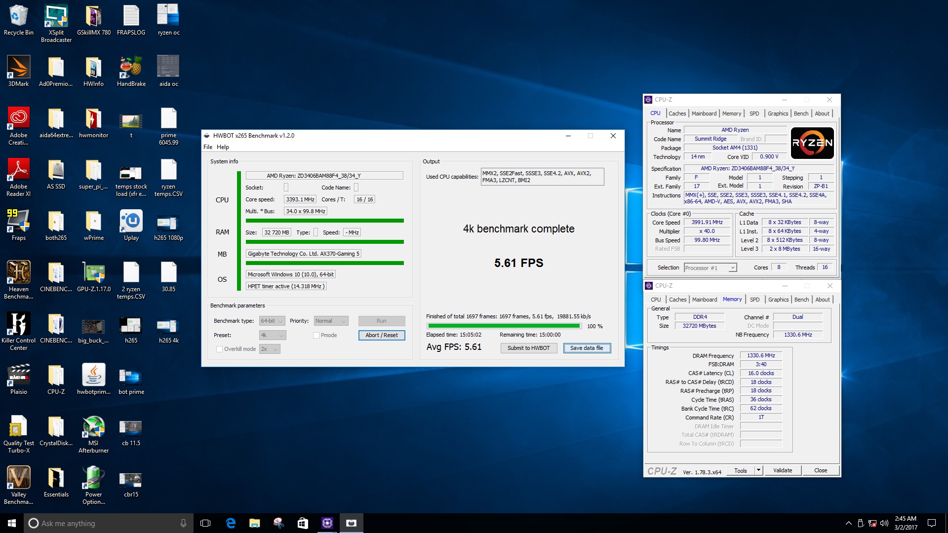Enable the Overkill mode checkbox
This screenshot has width=948, height=533.
point(219,349)
